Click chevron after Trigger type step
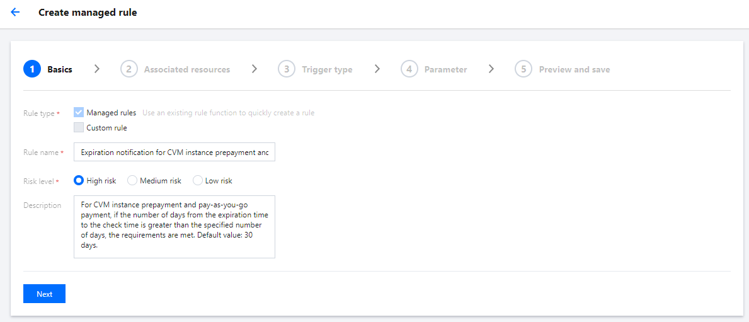Viewport: 749px width, 322px height. [377, 69]
